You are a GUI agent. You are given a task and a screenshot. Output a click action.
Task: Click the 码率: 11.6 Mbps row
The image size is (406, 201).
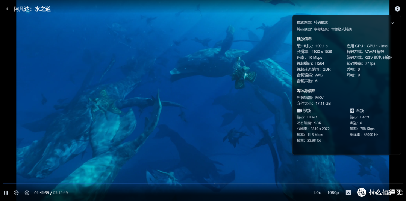[x=310, y=135]
